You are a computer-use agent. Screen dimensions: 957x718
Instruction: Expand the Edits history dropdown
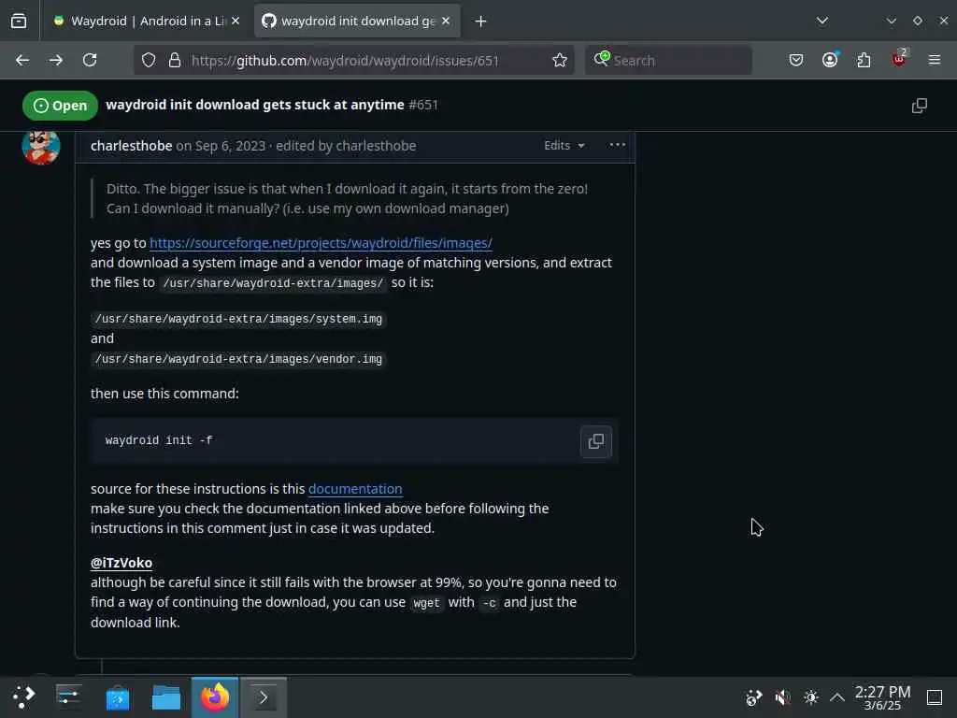pyautogui.click(x=564, y=145)
